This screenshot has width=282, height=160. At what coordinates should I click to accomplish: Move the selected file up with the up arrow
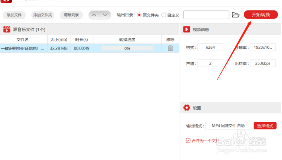point(94,15)
